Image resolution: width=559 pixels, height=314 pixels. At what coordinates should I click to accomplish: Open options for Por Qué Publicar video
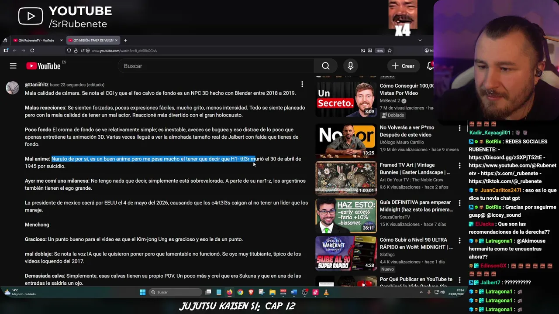point(459,280)
